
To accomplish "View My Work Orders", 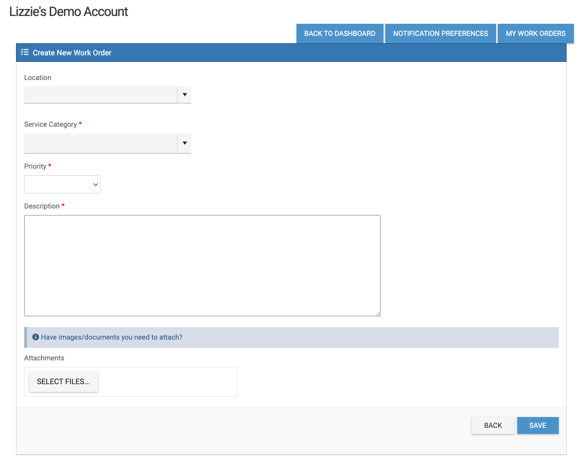I will tap(535, 33).
